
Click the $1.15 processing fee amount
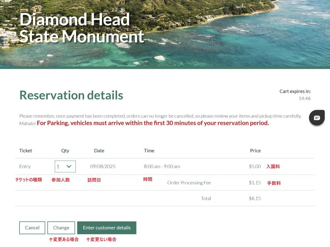coord(255,183)
